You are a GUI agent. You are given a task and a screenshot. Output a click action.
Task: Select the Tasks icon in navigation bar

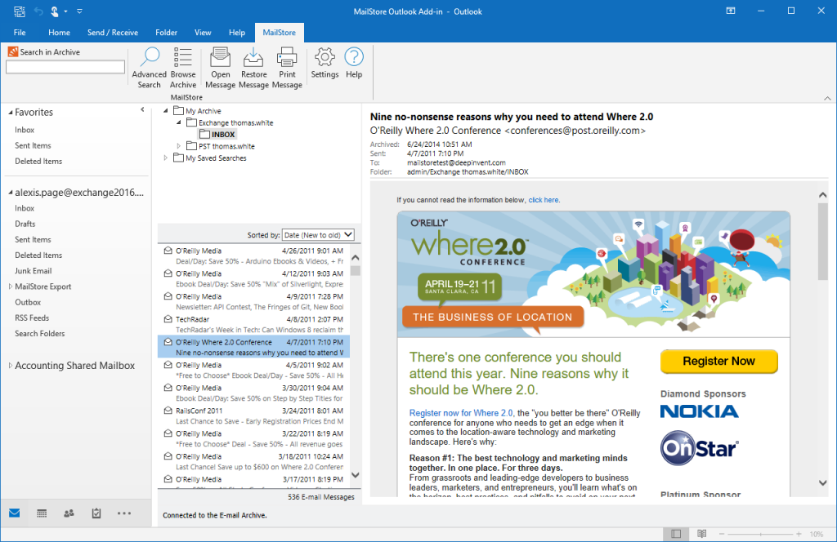pyautogui.click(x=96, y=513)
